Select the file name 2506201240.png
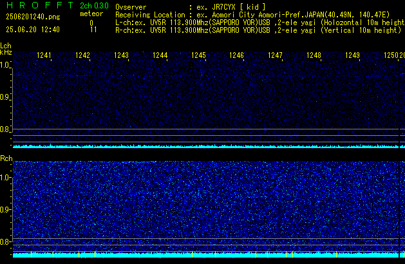Image resolution: width=405 pixels, height=264 pixels. click(33, 17)
